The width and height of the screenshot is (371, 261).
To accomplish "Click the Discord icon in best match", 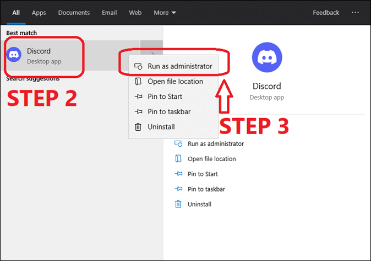I will coord(14,54).
